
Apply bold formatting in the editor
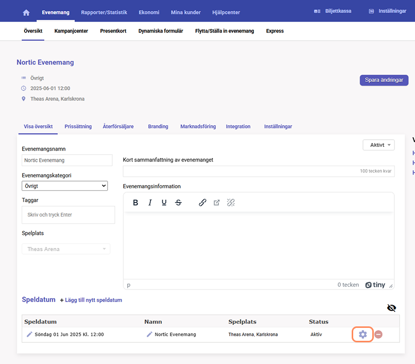[x=135, y=203]
